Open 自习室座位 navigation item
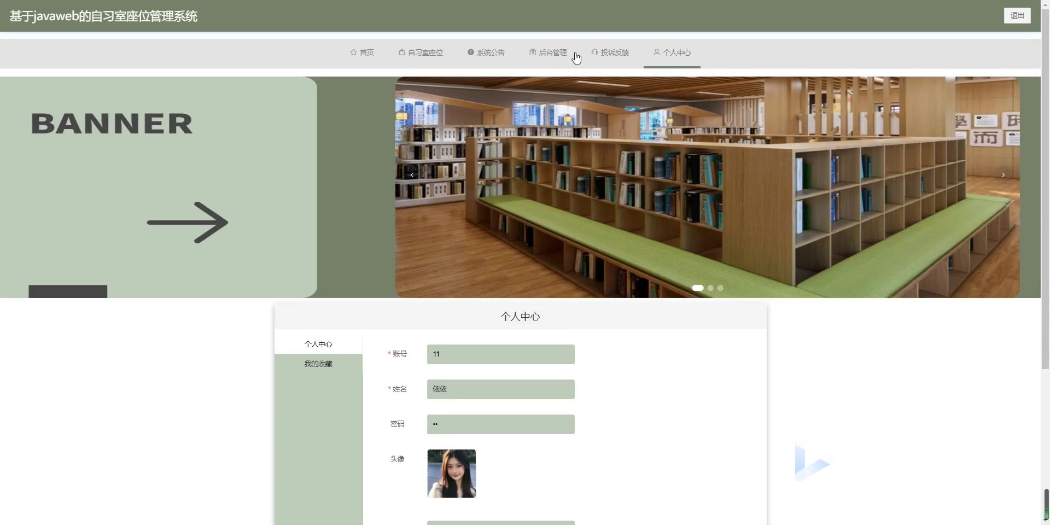 421,53
